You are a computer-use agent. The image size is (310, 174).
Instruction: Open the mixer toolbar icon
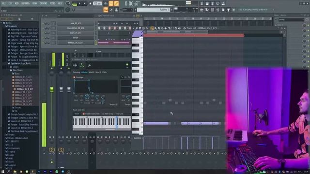click(x=217, y=10)
